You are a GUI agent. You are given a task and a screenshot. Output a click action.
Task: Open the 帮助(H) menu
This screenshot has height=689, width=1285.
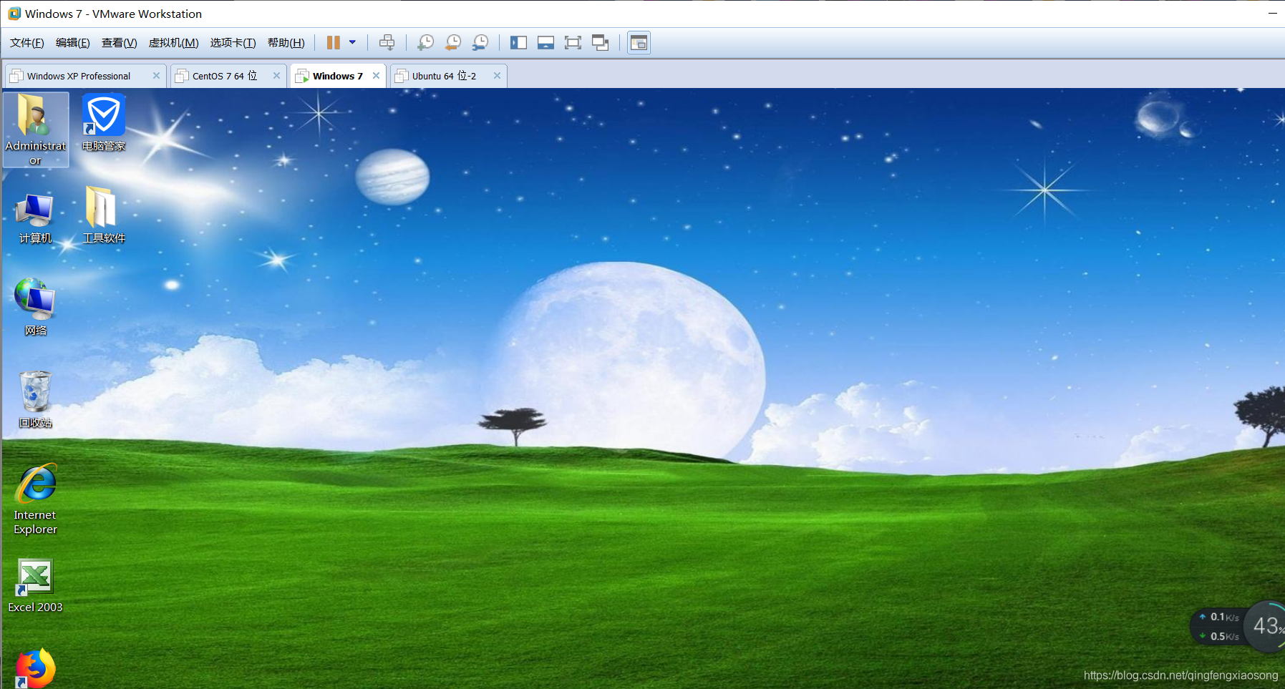(286, 43)
